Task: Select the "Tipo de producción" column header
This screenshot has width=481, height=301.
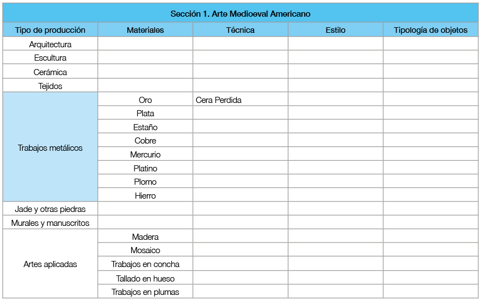Action: pyautogui.click(x=50, y=30)
